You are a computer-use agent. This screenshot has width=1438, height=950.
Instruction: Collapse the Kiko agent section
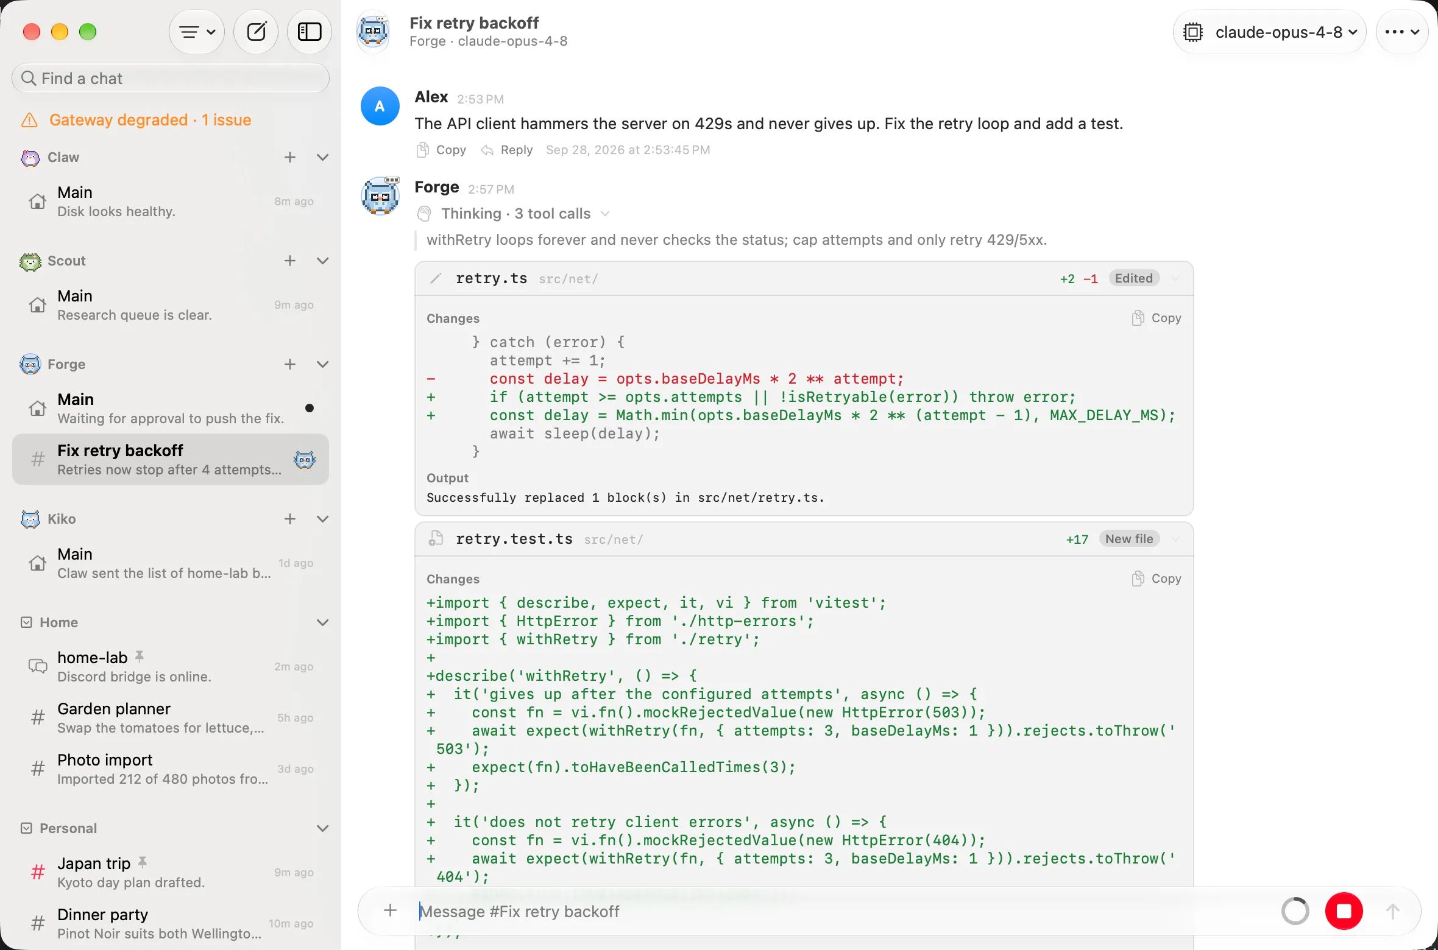click(x=323, y=519)
